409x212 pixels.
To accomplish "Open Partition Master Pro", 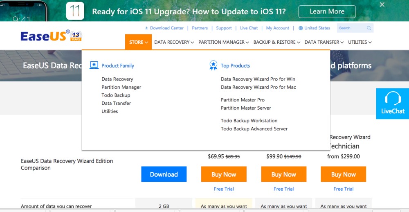I will tap(243, 100).
